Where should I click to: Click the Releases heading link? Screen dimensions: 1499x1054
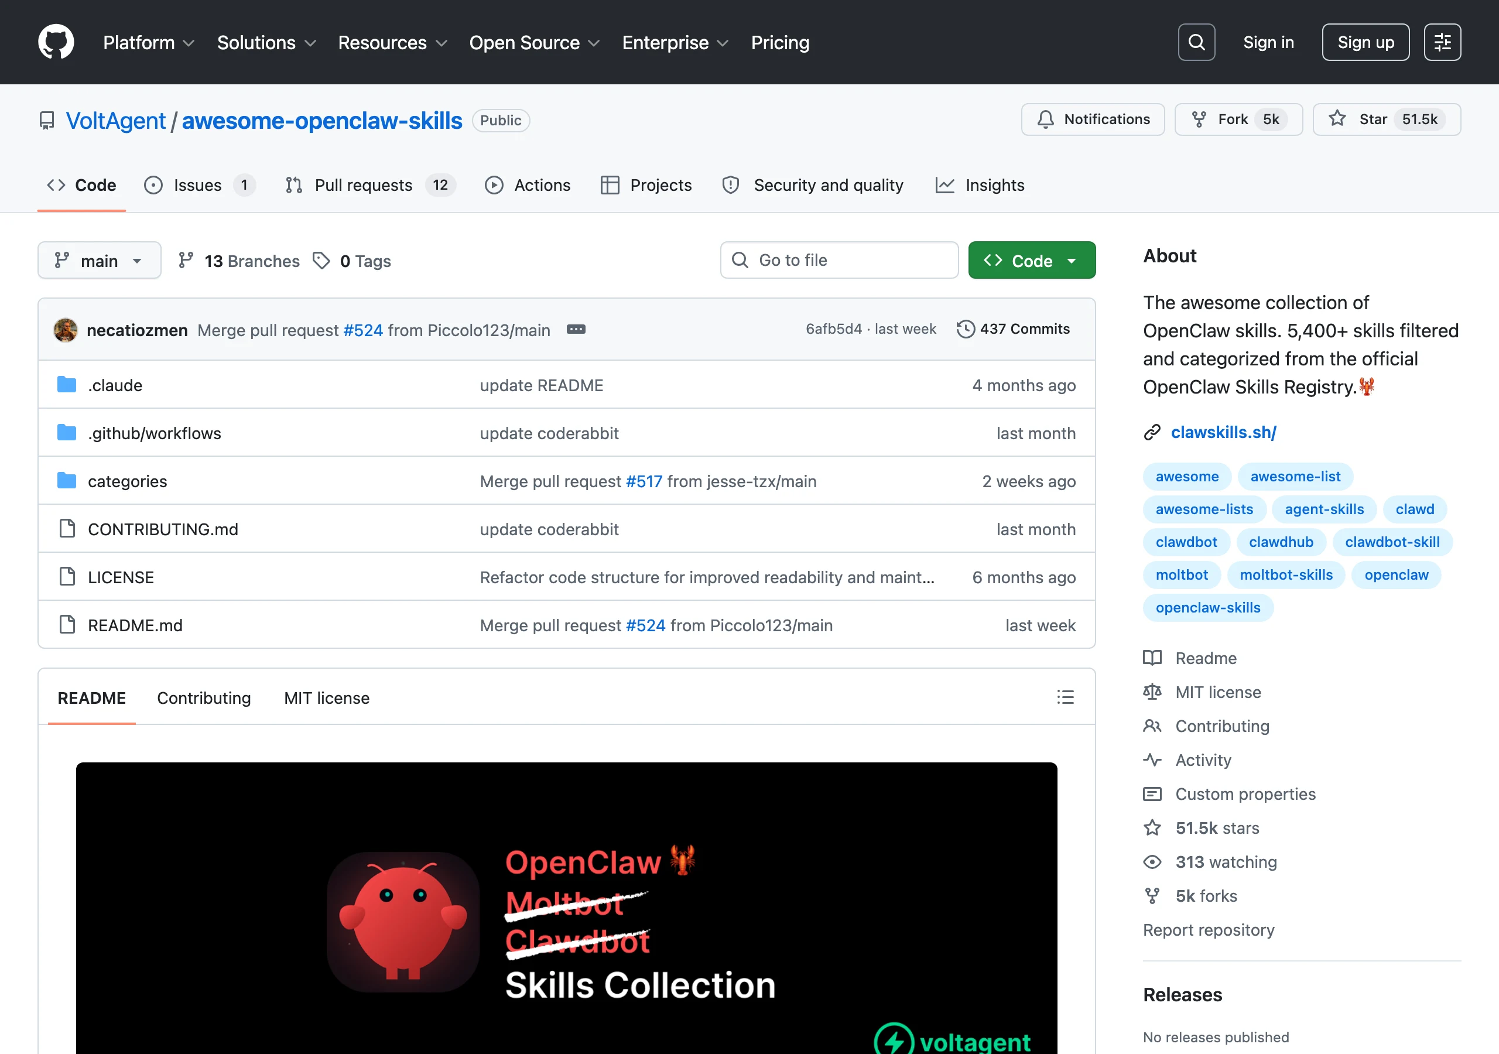(x=1182, y=995)
